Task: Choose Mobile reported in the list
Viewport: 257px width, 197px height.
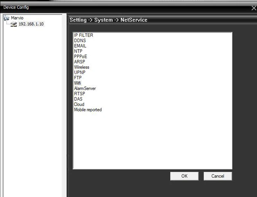Action: coord(88,110)
